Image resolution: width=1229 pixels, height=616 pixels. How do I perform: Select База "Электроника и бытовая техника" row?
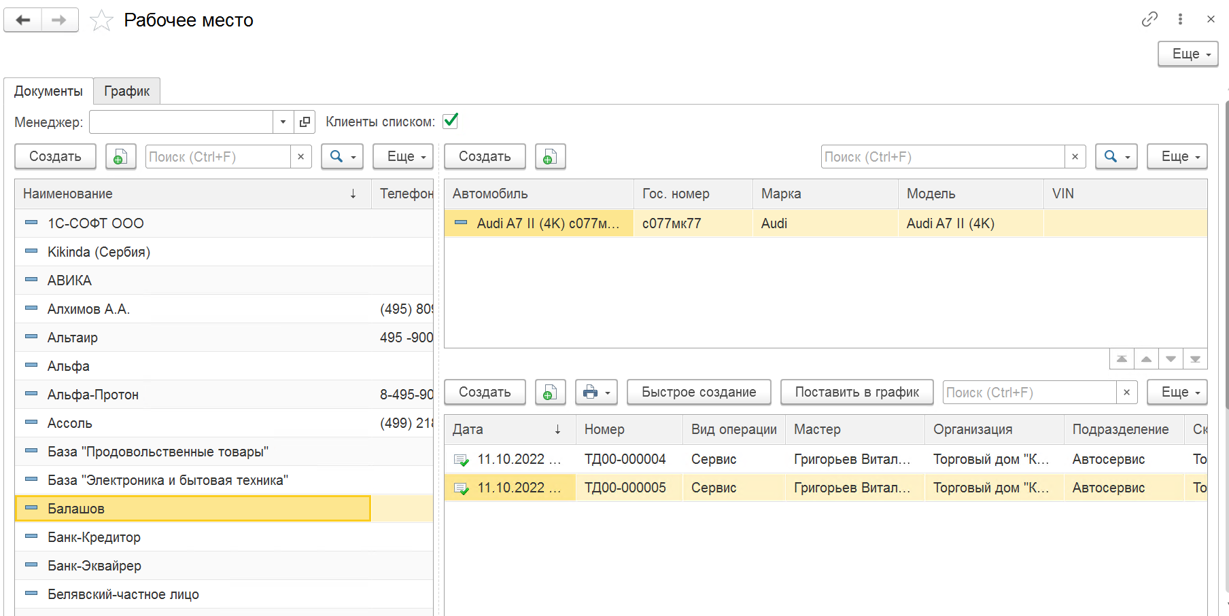point(224,480)
